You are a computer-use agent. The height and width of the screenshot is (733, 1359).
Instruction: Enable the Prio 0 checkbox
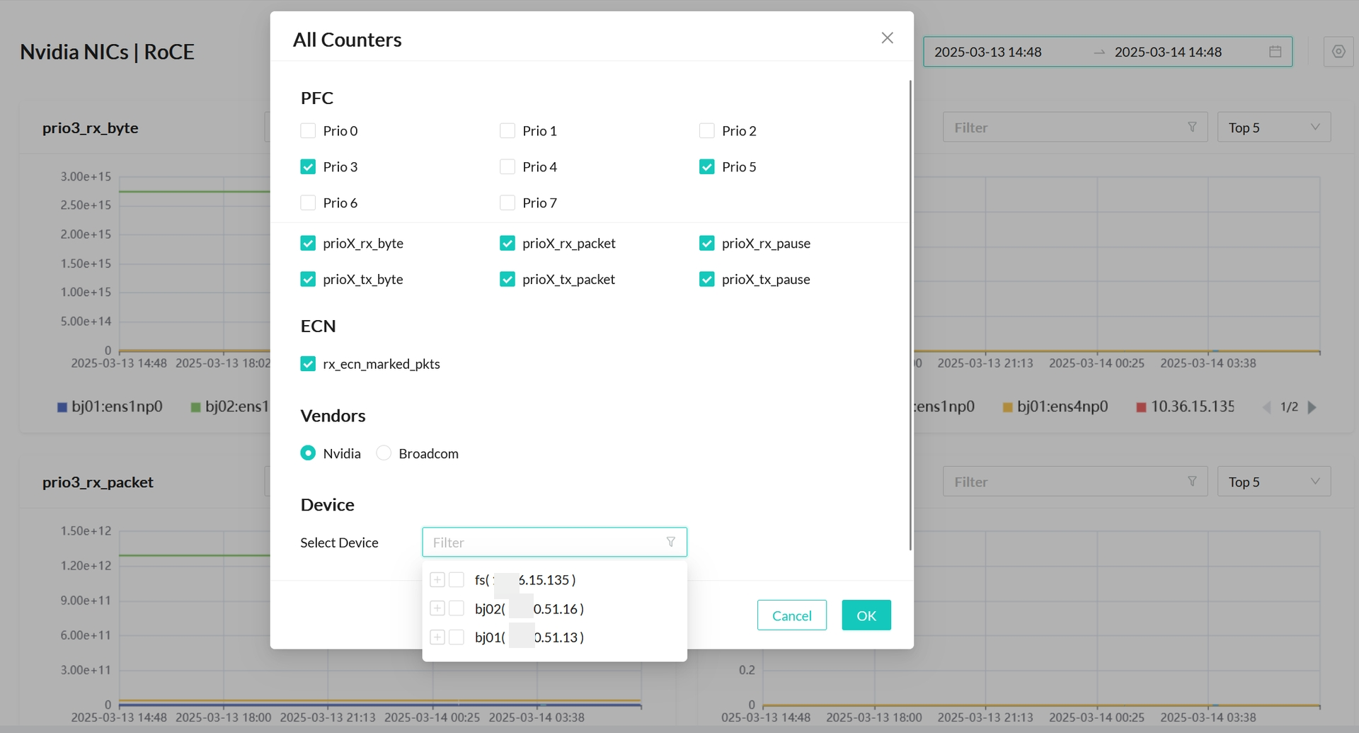coord(308,131)
